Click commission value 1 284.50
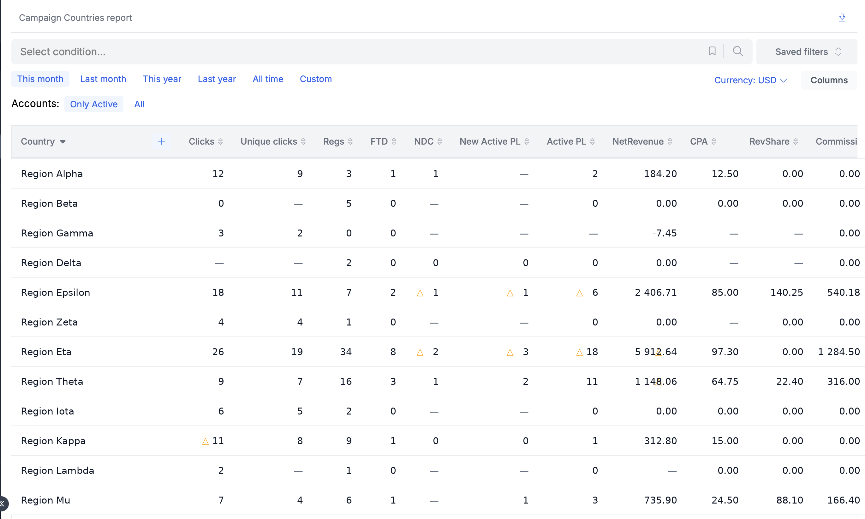This screenshot has width=865, height=519. coord(839,352)
